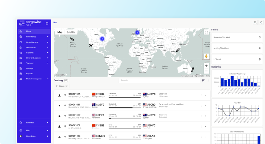
Task: Switch map to Satellite view
Action: 71,32
